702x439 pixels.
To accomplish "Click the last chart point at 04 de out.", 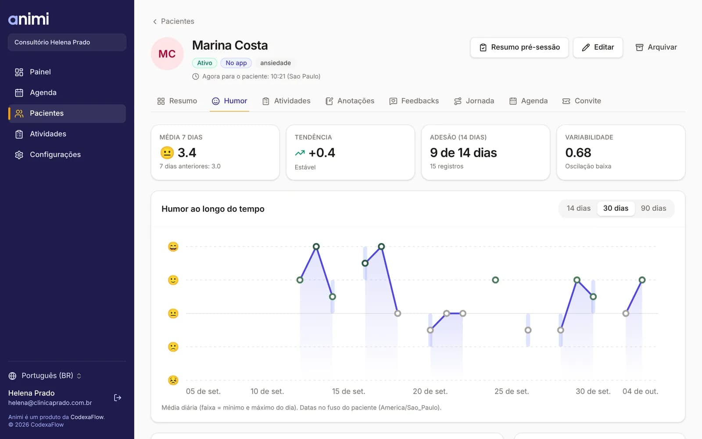I will 642,280.
